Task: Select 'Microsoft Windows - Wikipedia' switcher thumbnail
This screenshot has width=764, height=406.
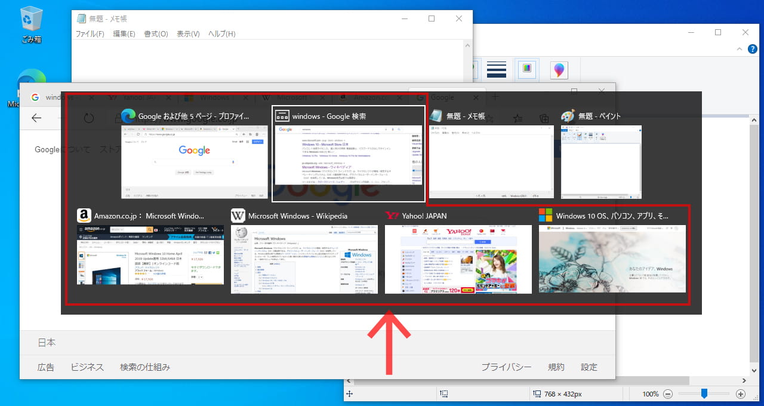Action: (304, 251)
